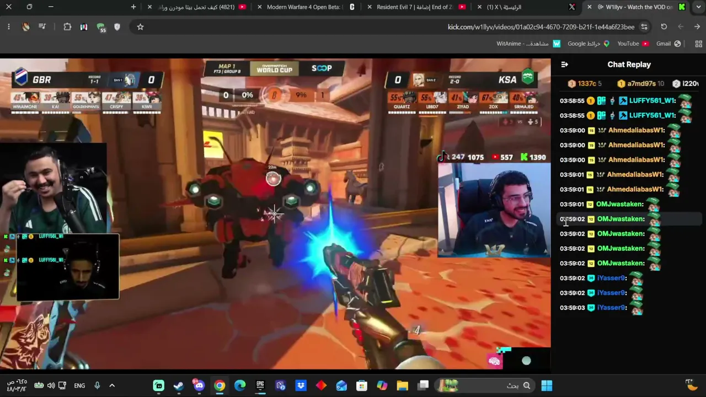Switch the ENG input language

pyautogui.click(x=79, y=385)
